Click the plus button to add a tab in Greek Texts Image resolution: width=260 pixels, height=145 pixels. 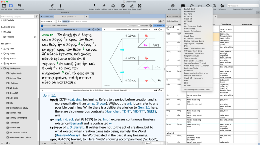(x=86, y=17)
